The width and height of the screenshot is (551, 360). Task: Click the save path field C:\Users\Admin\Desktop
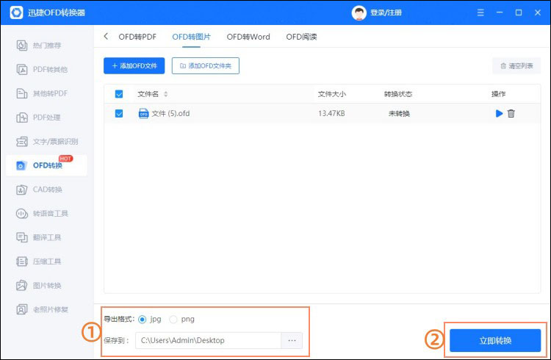click(208, 340)
